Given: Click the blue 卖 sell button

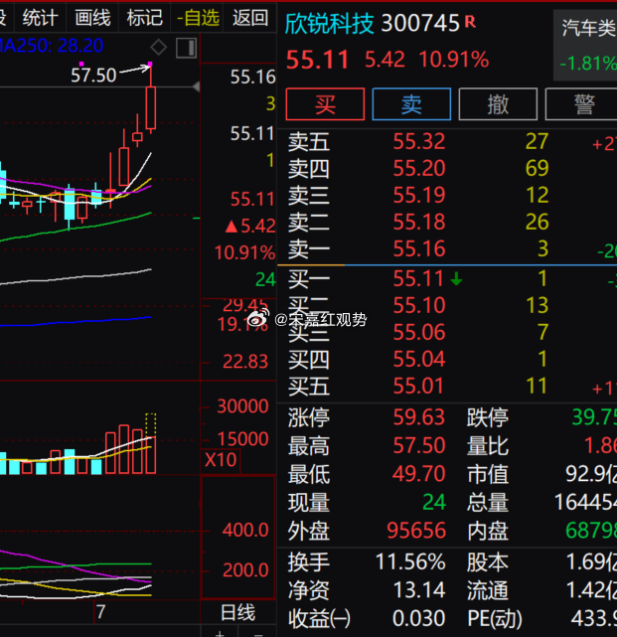Looking at the screenshot, I should coord(411,104).
